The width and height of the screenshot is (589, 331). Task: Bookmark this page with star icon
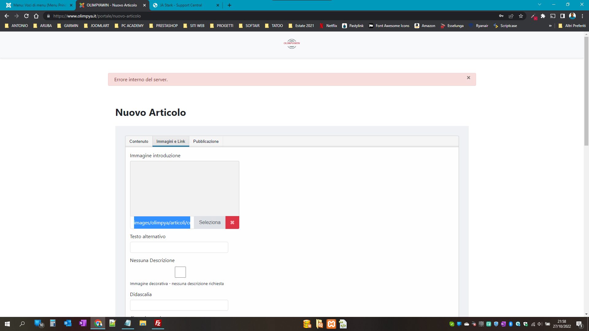pyautogui.click(x=521, y=16)
